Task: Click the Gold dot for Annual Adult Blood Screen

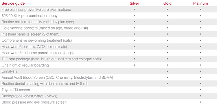Action: (x=168, y=77)
